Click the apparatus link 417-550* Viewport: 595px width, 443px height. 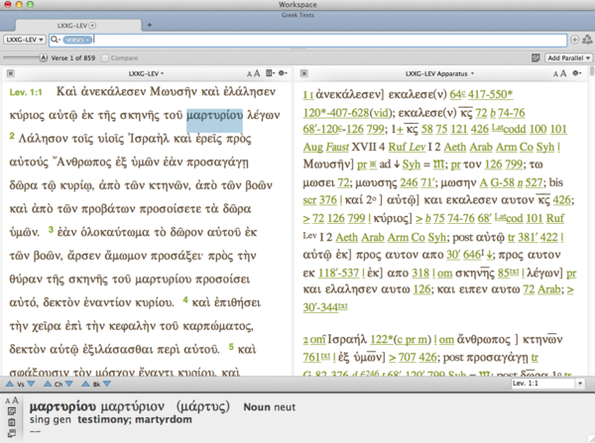click(x=490, y=94)
